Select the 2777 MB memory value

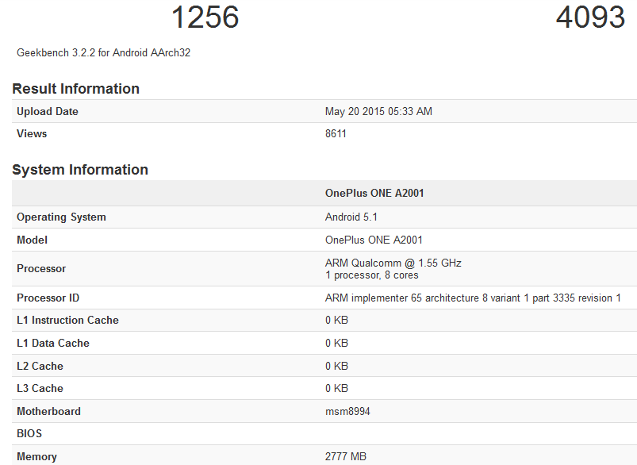pos(346,456)
